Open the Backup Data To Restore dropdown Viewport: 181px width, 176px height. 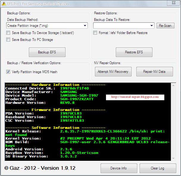pos(124,26)
